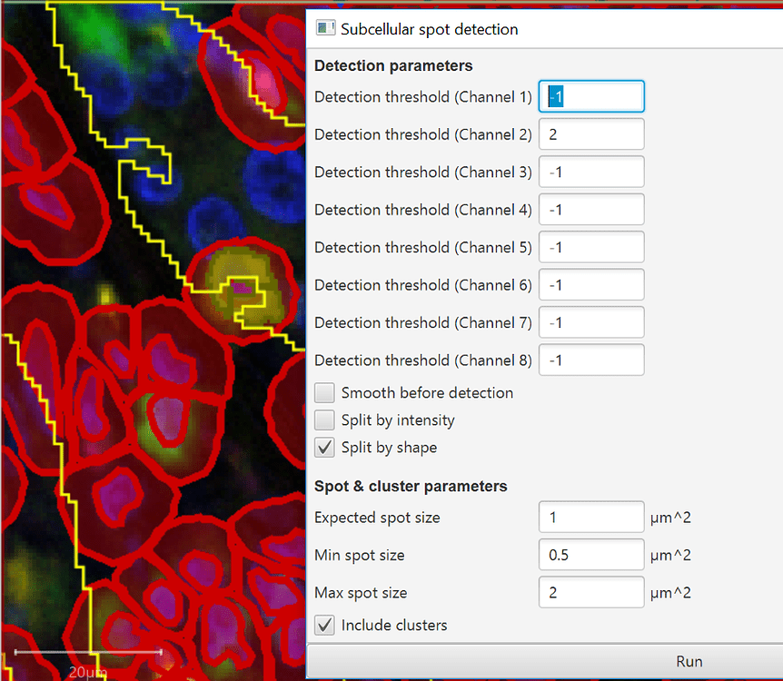The width and height of the screenshot is (783, 681).
Task: Select the Min spot size field showing 0.5
Action: click(x=591, y=555)
